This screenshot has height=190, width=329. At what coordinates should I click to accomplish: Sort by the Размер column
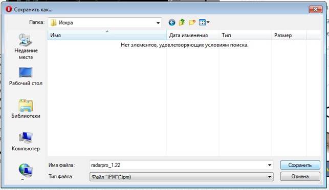tap(289, 35)
